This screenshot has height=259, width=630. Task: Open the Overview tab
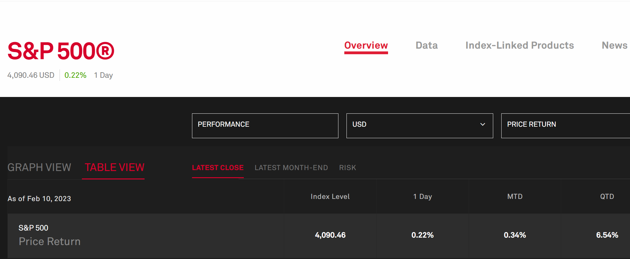pyautogui.click(x=366, y=46)
